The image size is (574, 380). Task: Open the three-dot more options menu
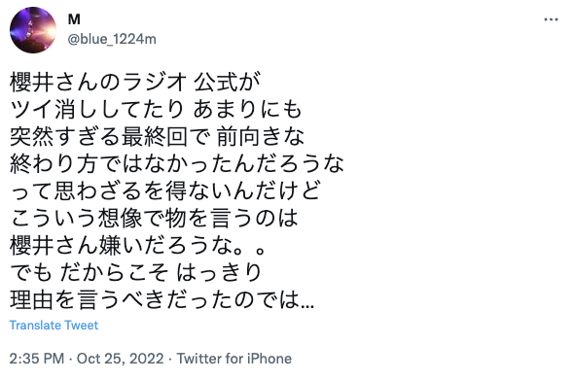(x=551, y=19)
